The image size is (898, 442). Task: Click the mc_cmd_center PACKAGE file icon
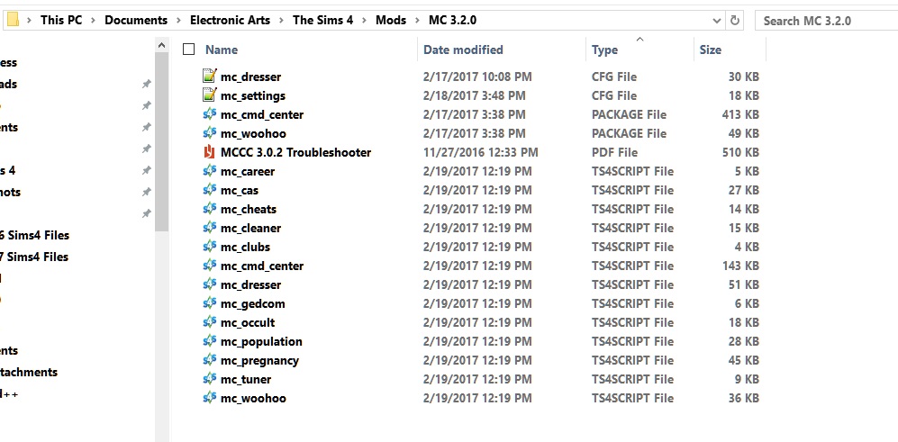pos(210,114)
